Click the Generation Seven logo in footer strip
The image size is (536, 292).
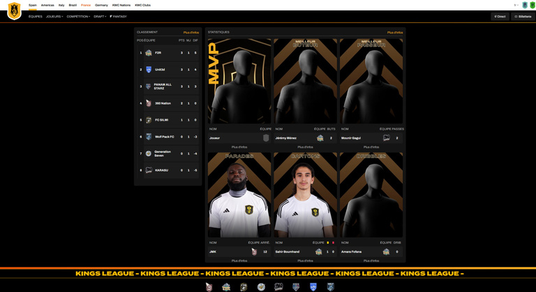click(x=261, y=287)
